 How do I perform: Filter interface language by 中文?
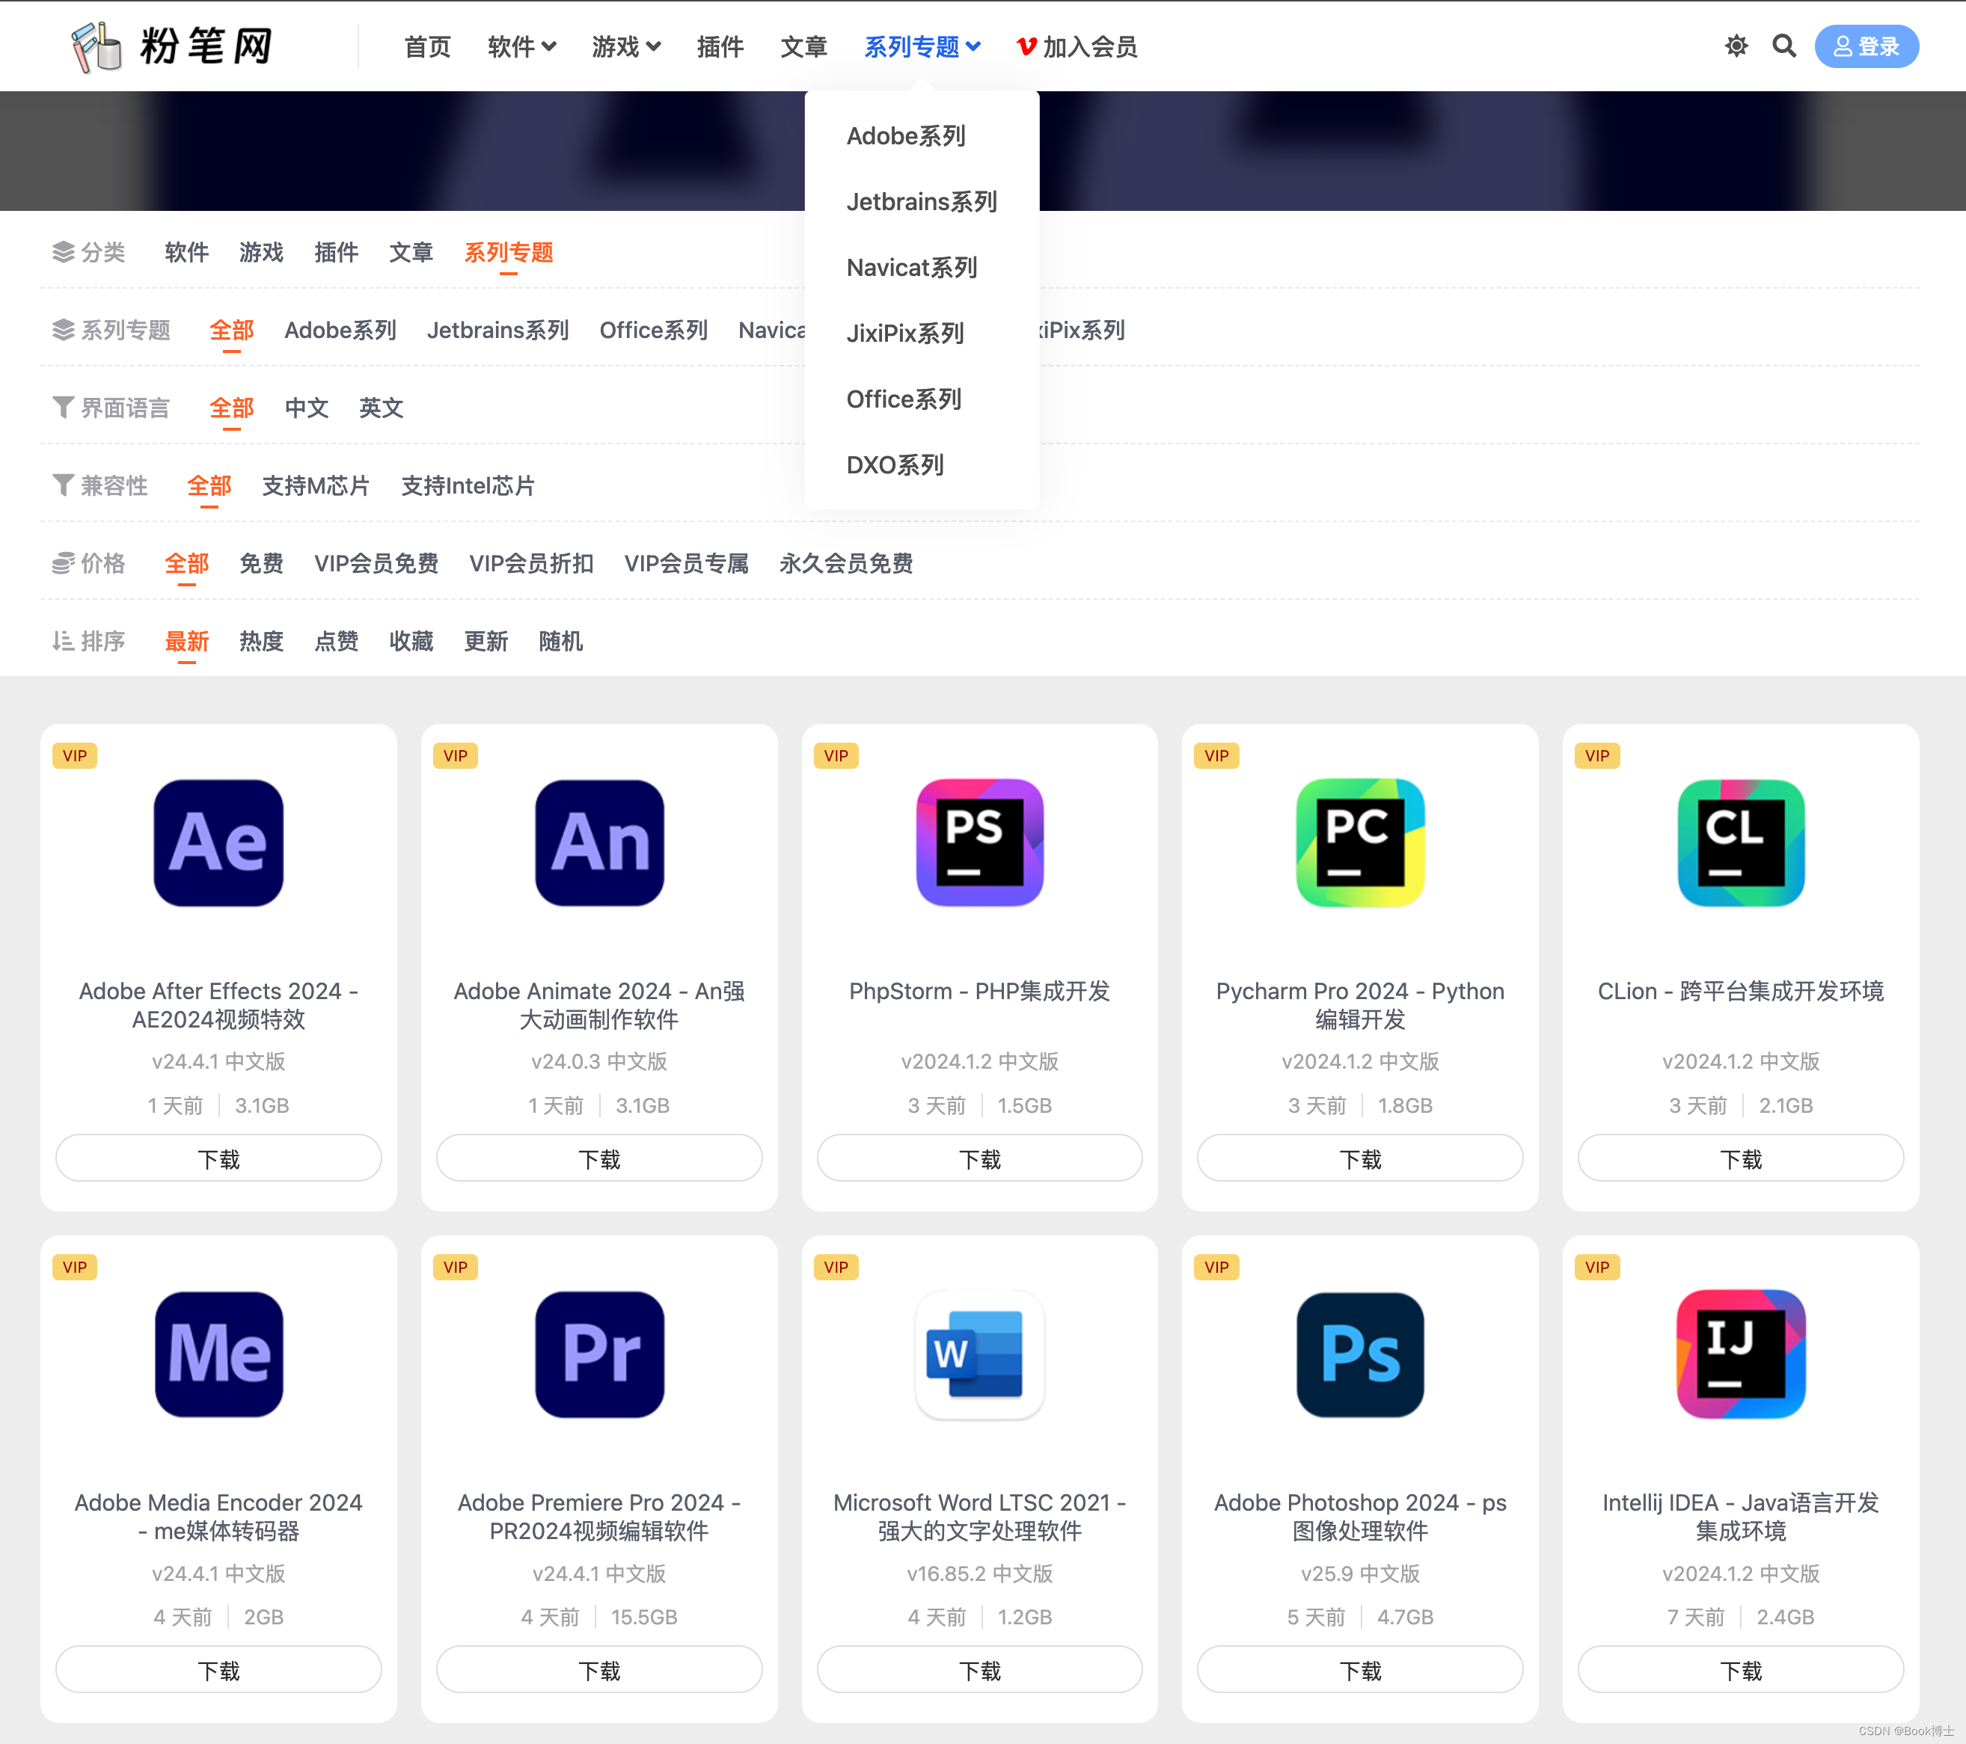point(307,408)
